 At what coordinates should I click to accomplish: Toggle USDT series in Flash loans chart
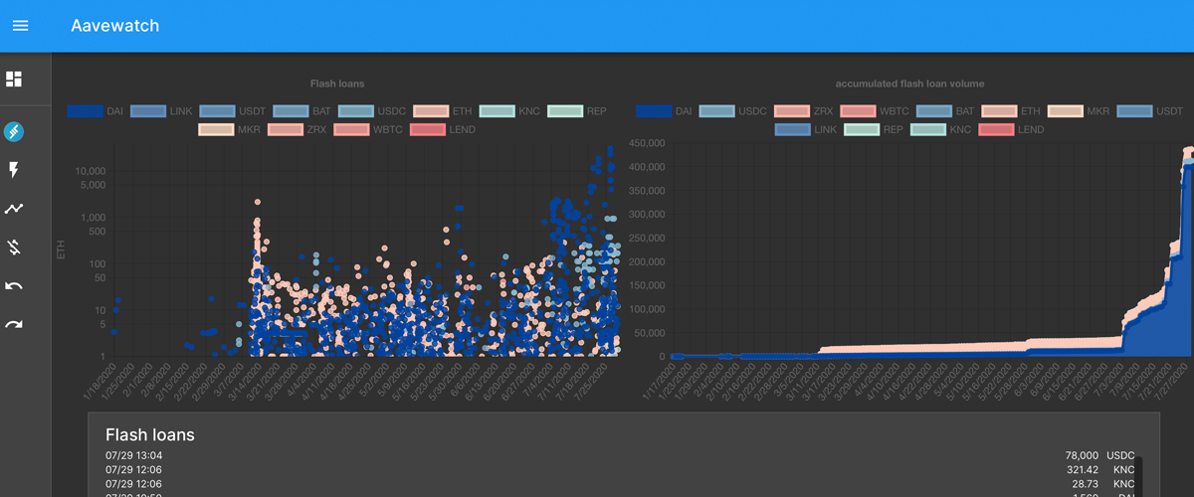click(x=231, y=111)
